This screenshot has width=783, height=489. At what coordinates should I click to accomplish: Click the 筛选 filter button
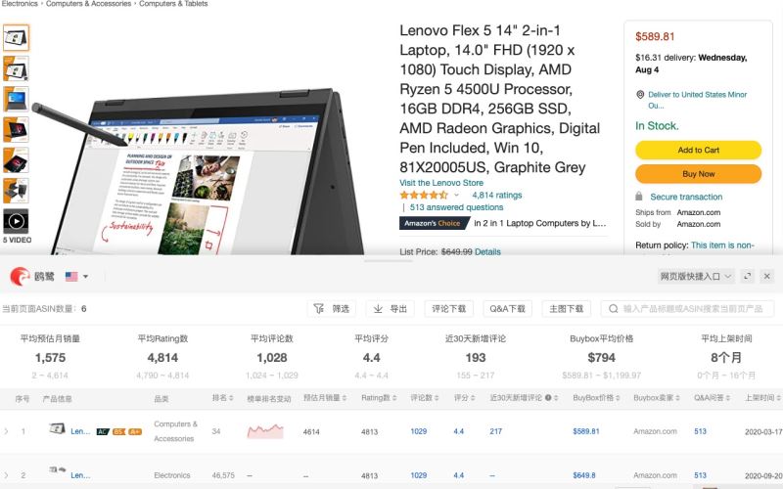point(332,309)
